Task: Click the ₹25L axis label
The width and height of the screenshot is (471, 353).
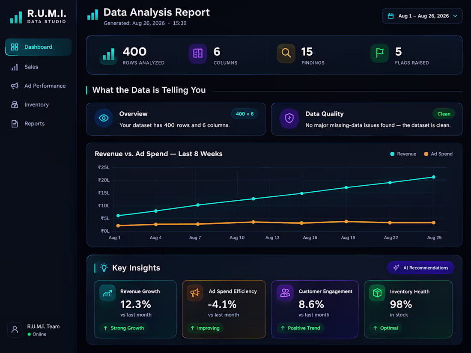Action: (104, 167)
